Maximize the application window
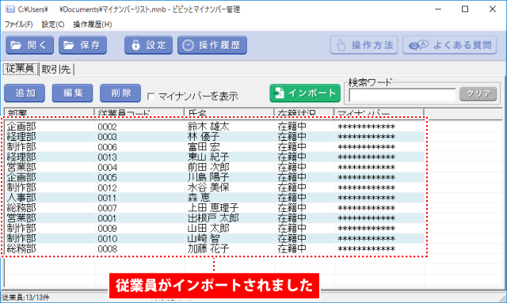This screenshot has width=507, height=303. 465,9
